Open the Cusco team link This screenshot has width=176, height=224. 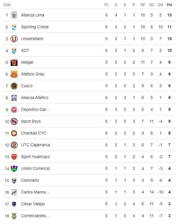pos(27,86)
